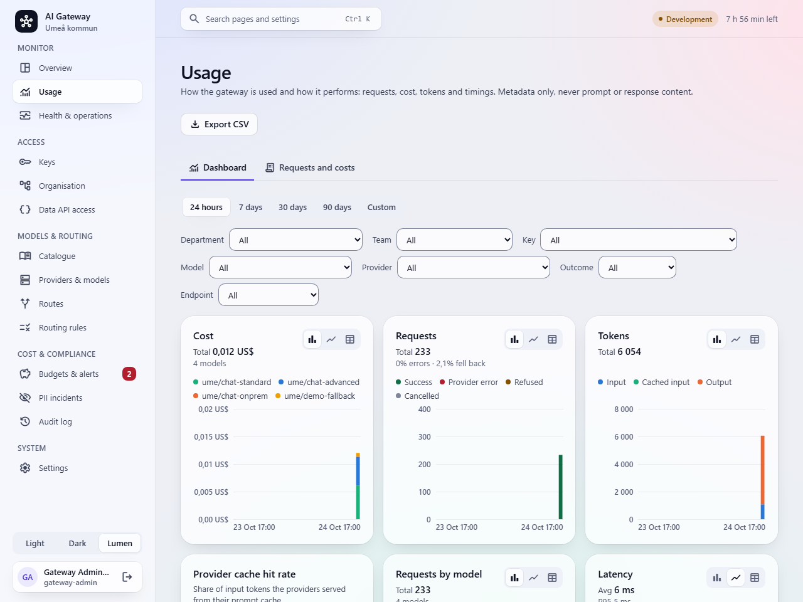Click the Export CSV button
This screenshot has width=803, height=602.
tap(220, 124)
